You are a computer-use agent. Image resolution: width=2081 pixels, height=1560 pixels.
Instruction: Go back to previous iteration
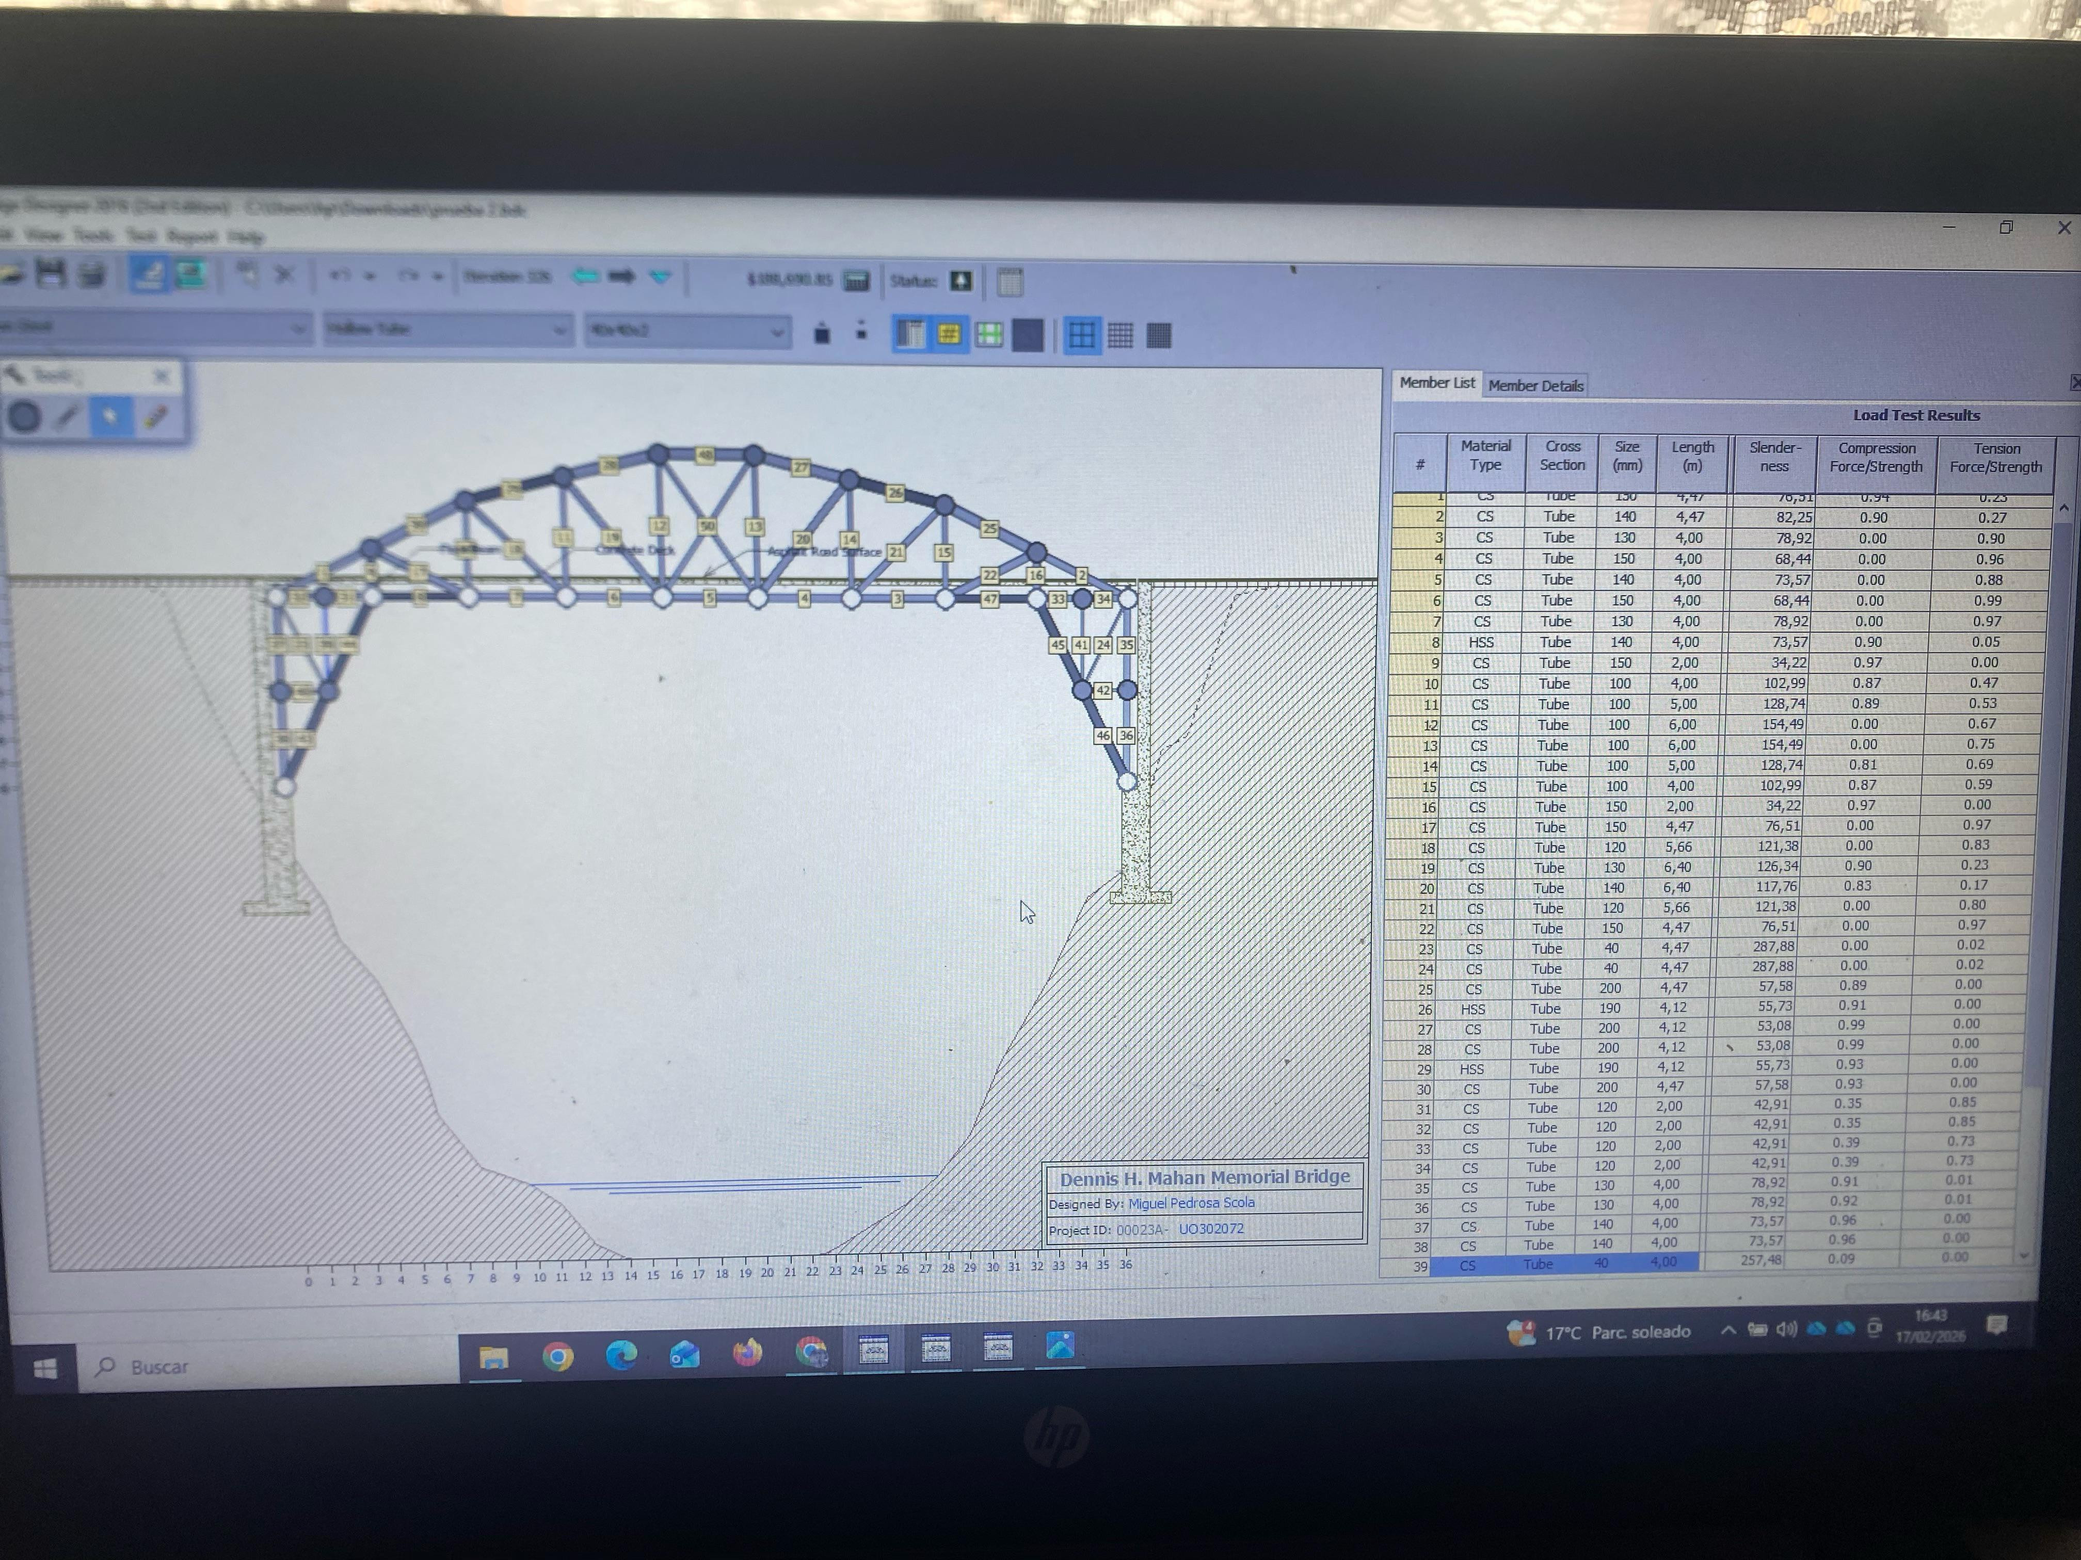click(x=585, y=277)
